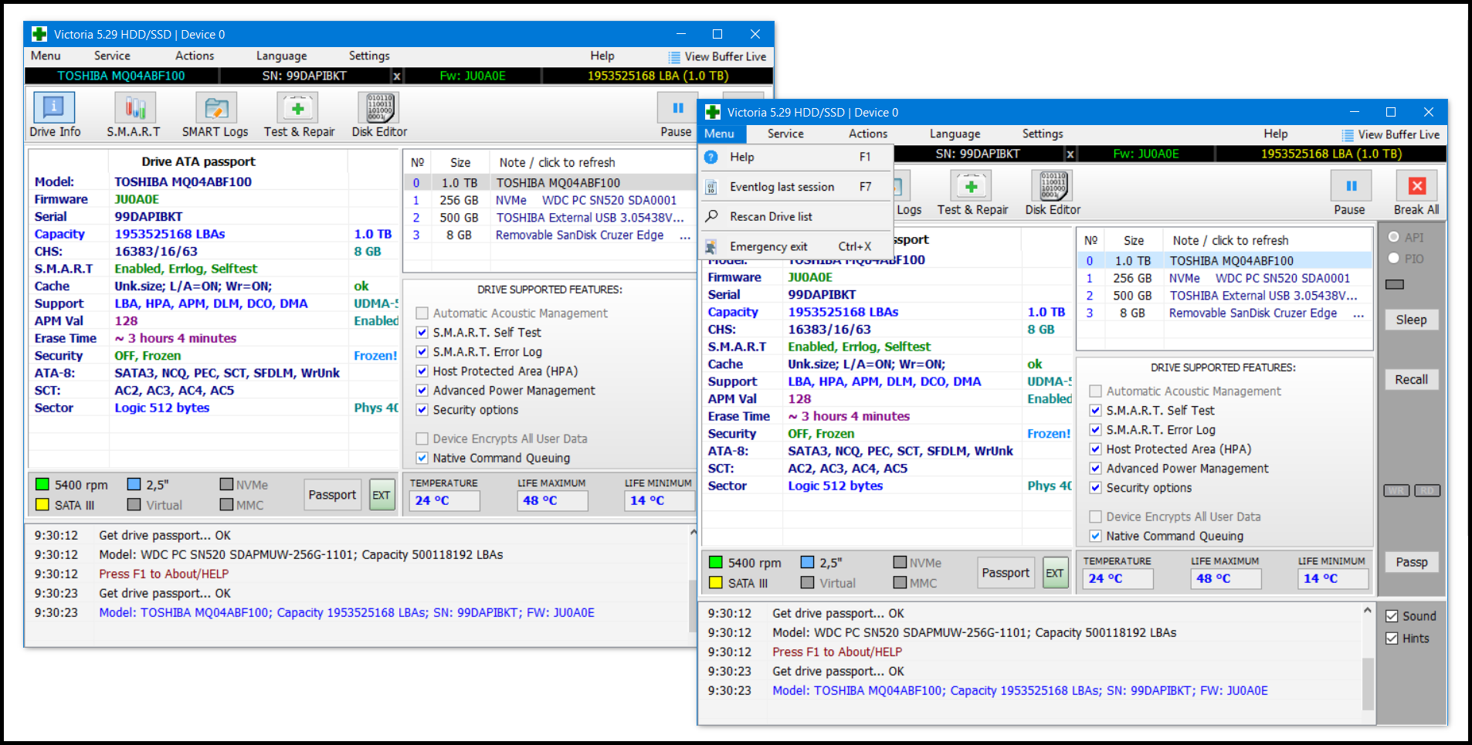Click the green 5400 rpm indicator, front window

point(715,562)
